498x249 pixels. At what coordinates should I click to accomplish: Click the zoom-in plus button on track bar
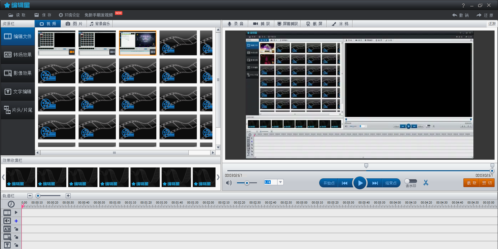[x=68, y=196]
